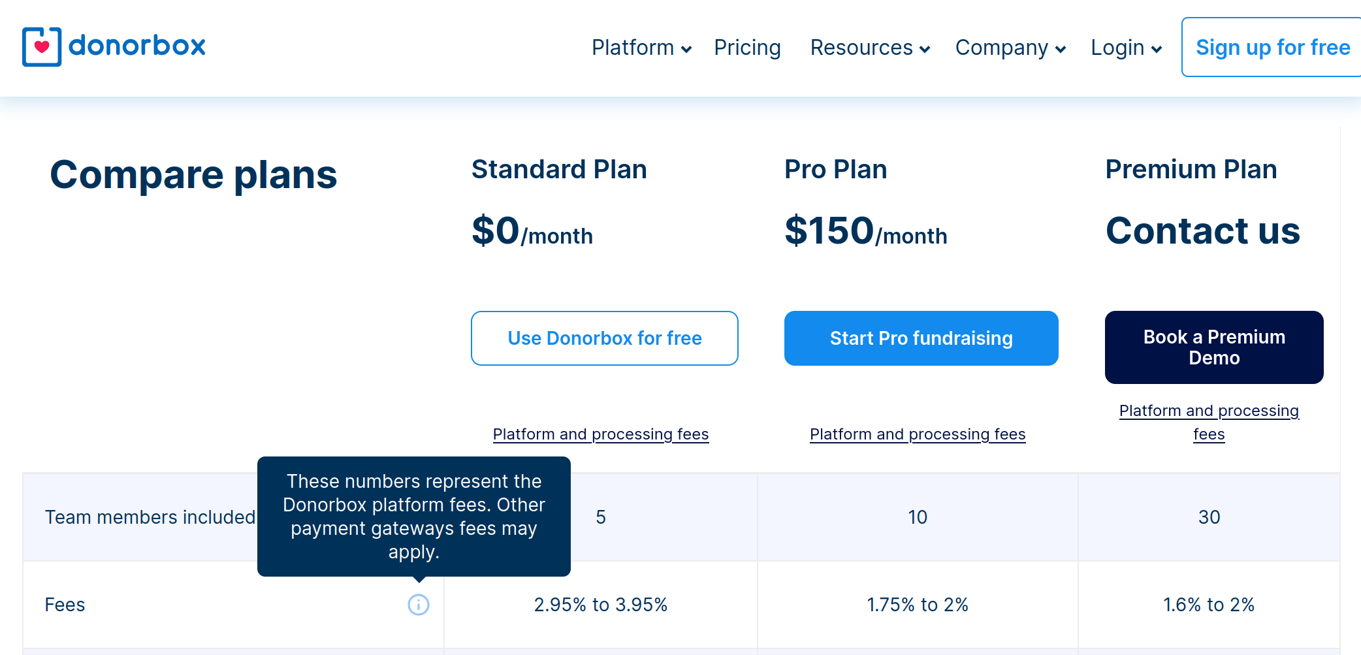This screenshot has width=1361, height=655.
Task: Open the Pricing page from the navigation
Action: click(x=747, y=47)
